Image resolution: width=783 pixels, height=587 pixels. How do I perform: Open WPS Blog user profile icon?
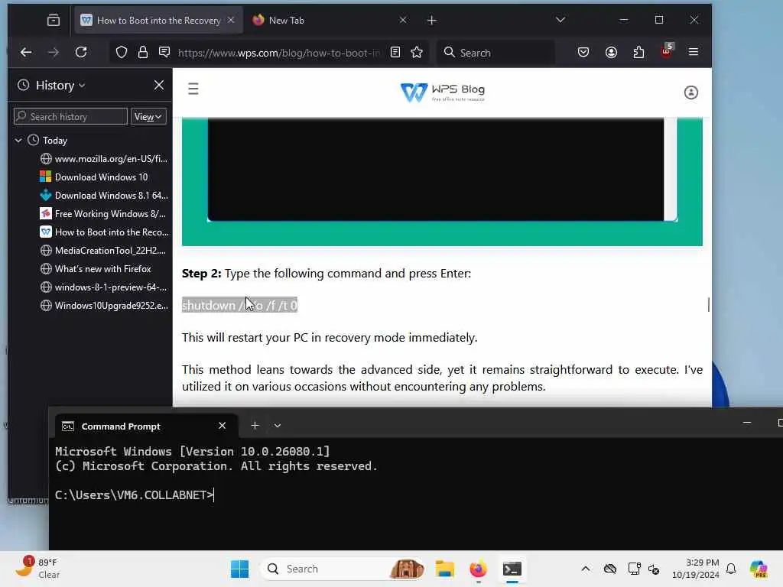tap(691, 92)
